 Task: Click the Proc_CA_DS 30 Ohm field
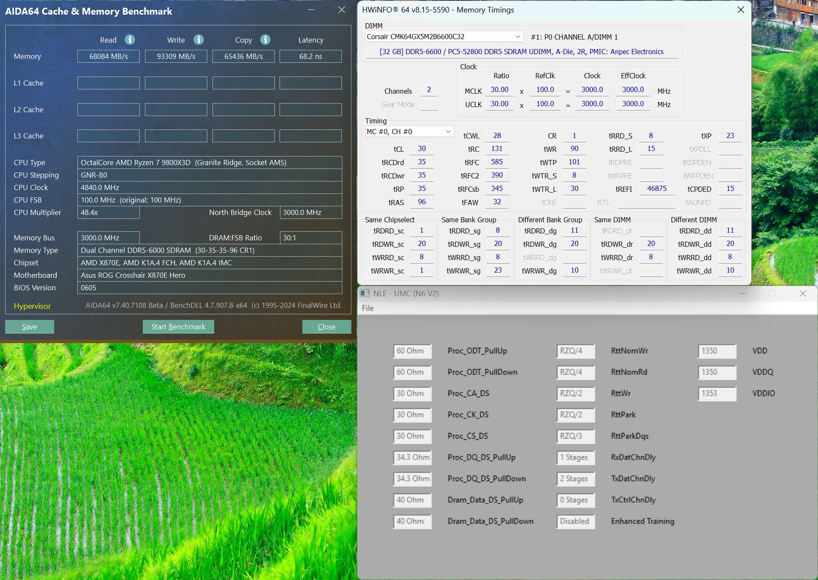pyautogui.click(x=412, y=393)
